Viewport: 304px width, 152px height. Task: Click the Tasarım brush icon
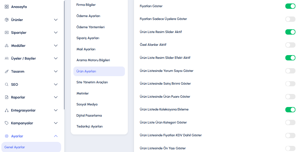[7, 71]
